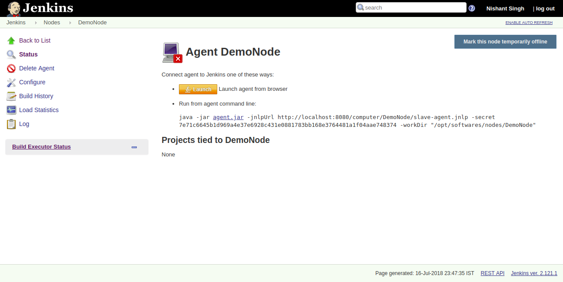Expand Build Executor Status details
563x282 pixels.
(41, 146)
